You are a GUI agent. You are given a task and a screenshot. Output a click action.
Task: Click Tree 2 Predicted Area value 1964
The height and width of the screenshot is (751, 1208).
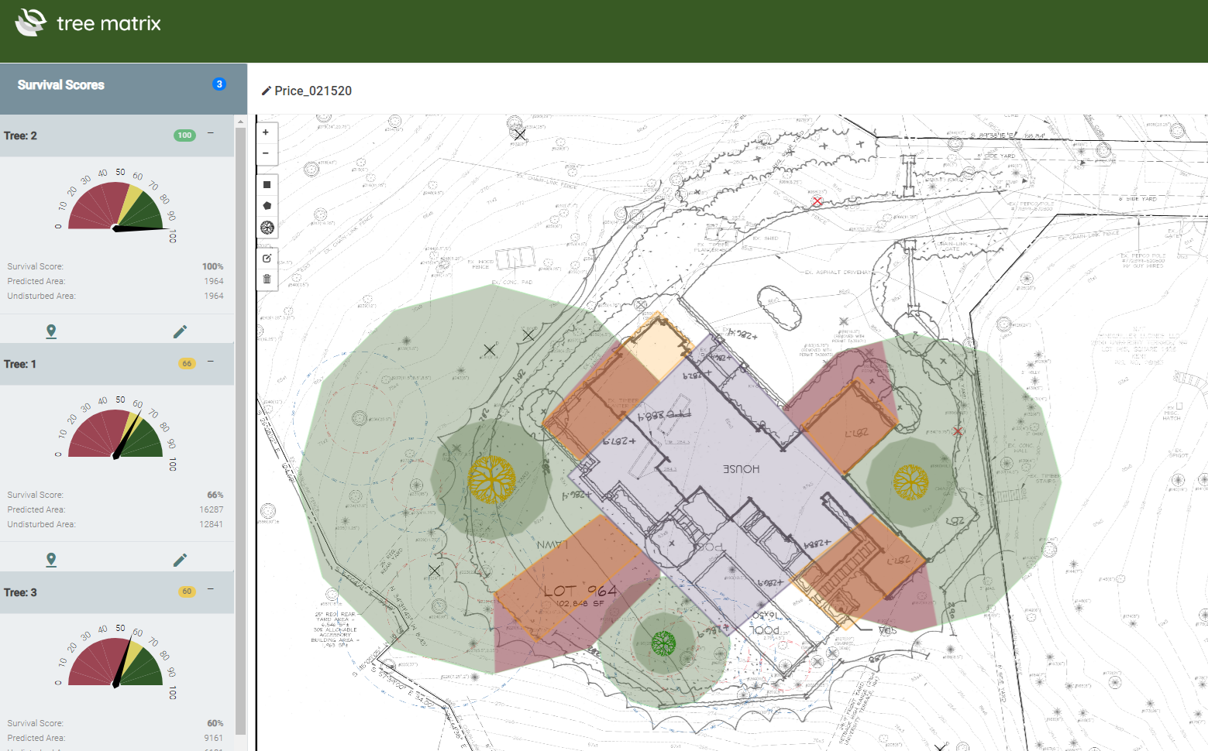pos(213,281)
